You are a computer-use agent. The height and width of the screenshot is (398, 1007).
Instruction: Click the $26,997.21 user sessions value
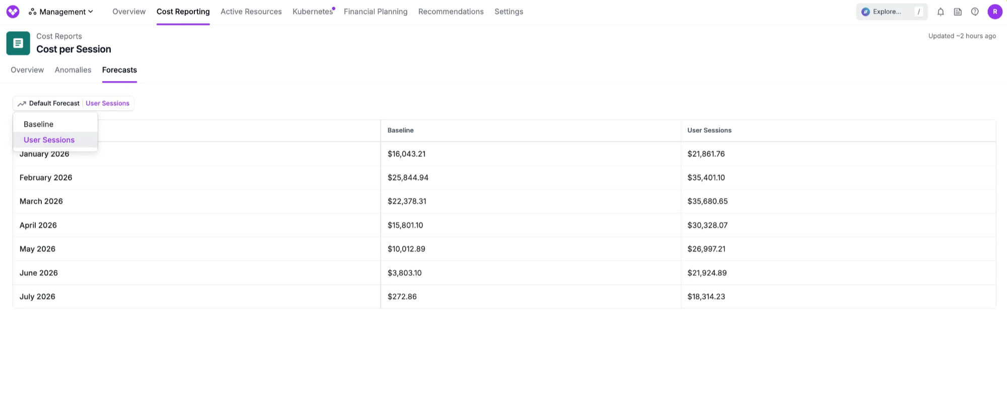coord(706,249)
